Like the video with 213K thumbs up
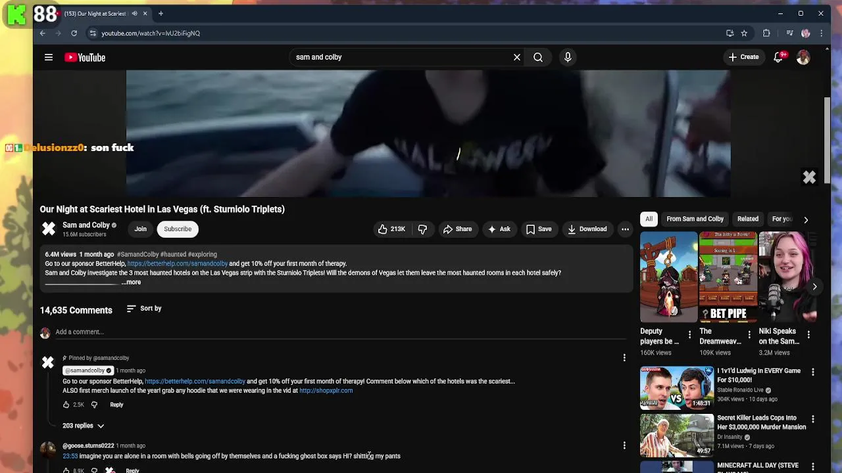 391,229
